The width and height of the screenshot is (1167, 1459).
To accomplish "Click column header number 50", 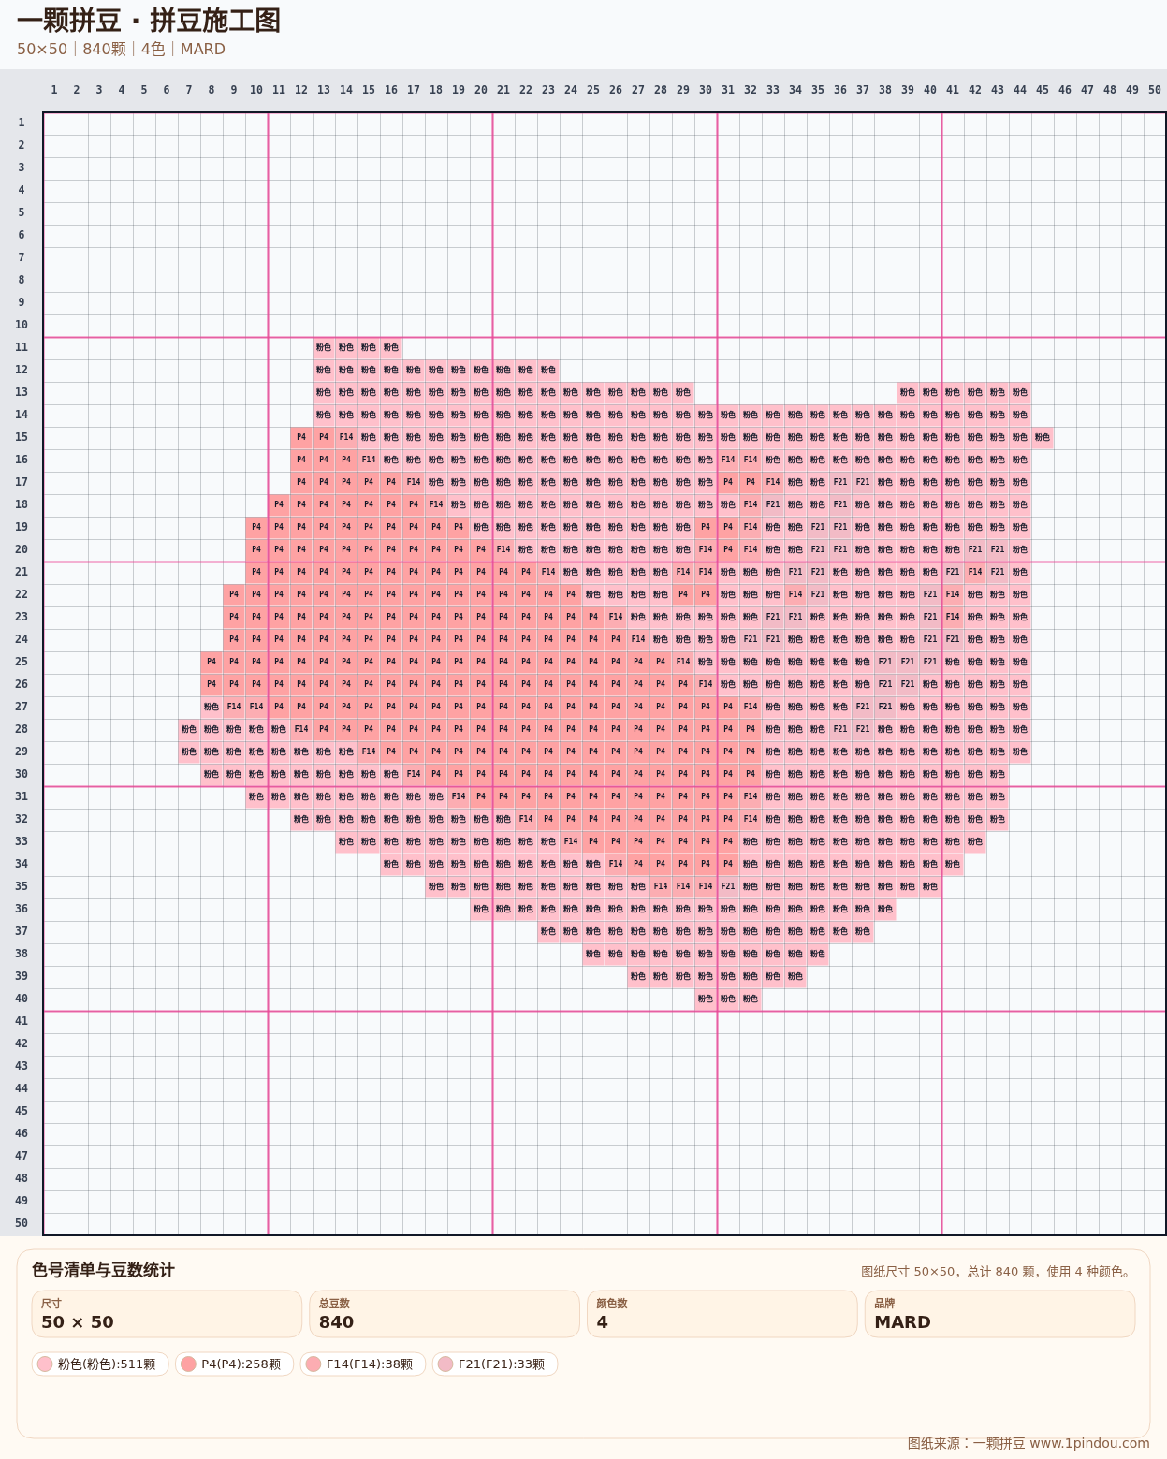I will [x=1155, y=90].
